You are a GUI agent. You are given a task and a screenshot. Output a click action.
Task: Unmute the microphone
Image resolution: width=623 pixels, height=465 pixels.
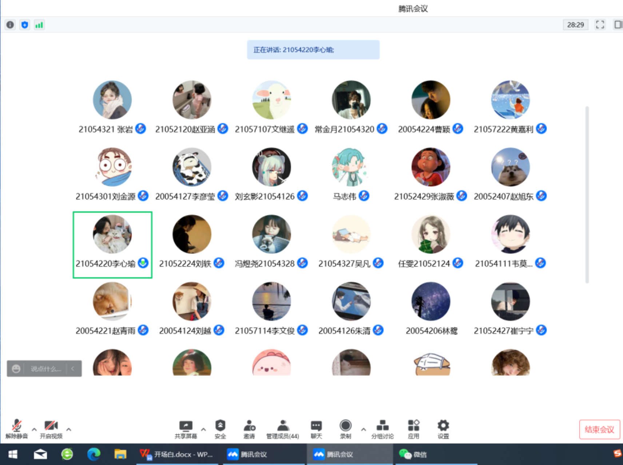tap(17, 429)
